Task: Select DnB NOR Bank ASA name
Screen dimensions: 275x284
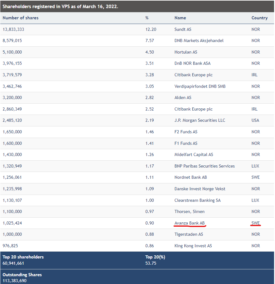Action: tap(192, 64)
